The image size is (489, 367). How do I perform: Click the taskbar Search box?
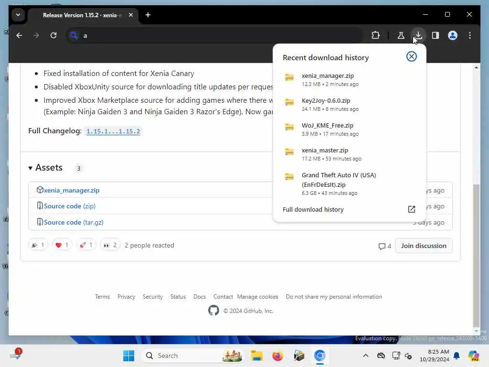tap(192, 356)
